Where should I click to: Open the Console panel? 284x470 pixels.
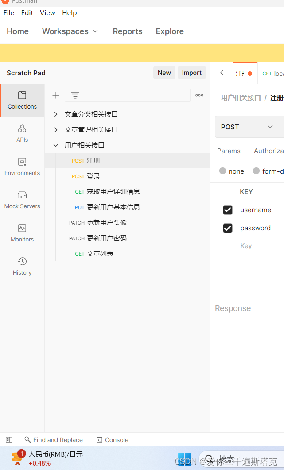pyautogui.click(x=113, y=440)
